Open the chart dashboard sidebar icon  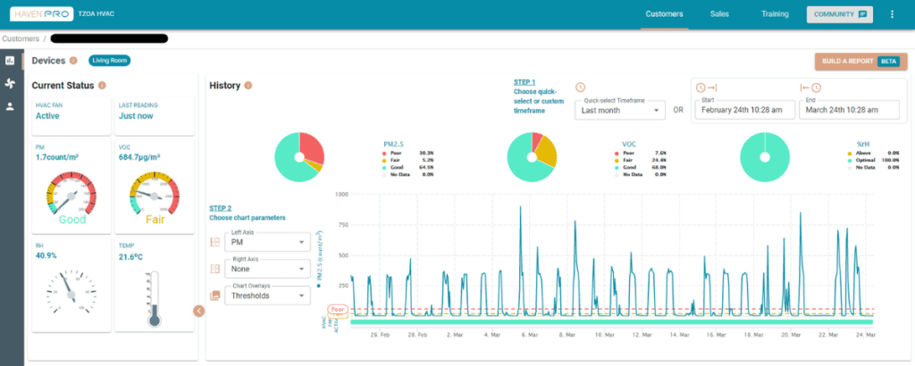click(10, 61)
